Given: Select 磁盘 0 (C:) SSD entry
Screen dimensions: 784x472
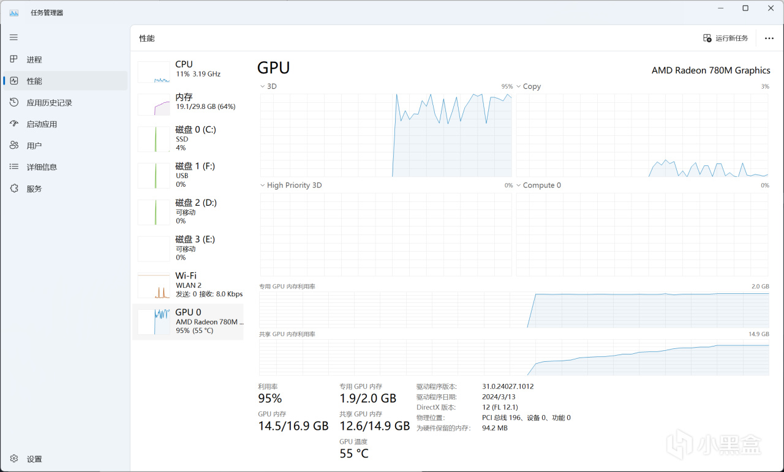Looking at the screenshot, I should [188, 138].
